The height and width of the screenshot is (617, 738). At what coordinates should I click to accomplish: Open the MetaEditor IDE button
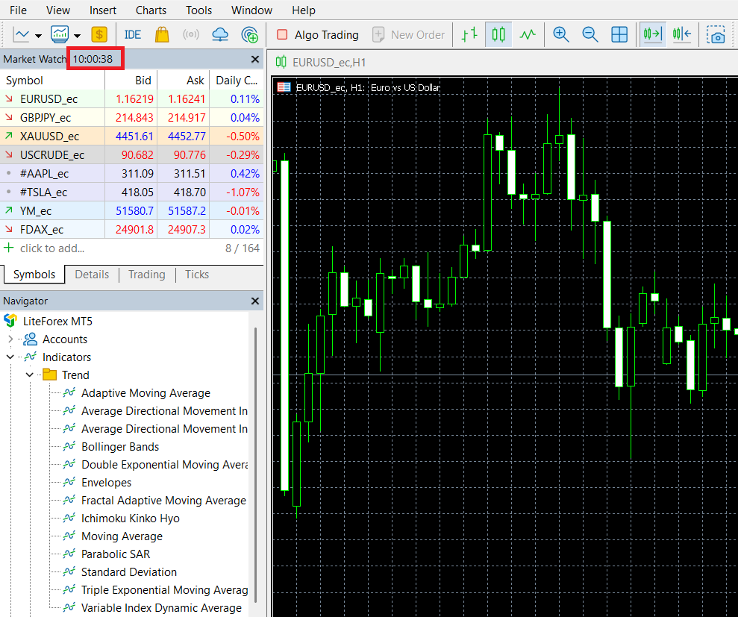pos(132,35)
